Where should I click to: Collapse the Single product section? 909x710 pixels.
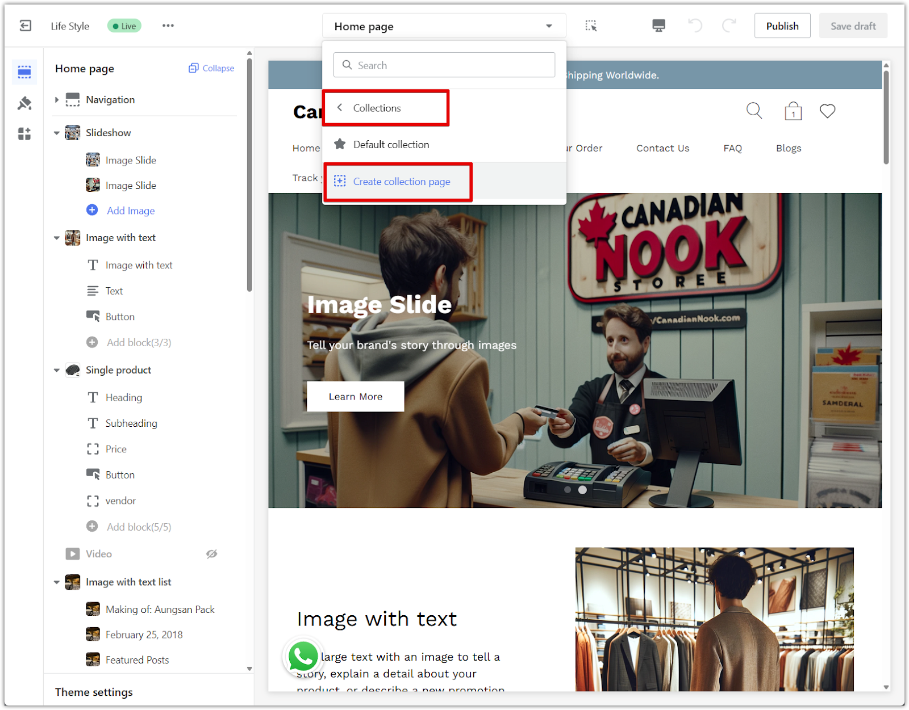pyautogui.click(x=57, y=370)
